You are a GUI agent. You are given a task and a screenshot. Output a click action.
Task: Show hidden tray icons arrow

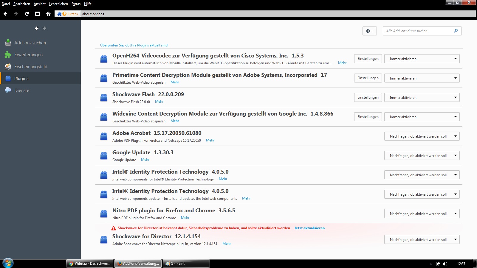(x=431, y=264)
